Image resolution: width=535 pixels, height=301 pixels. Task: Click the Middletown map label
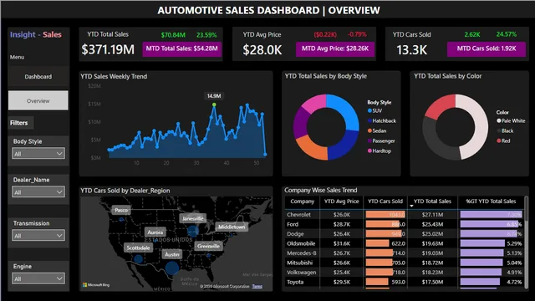pos(232,227)
